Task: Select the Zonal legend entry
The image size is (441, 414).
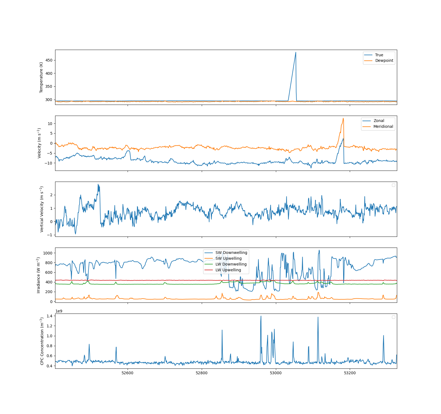Action: pyautogui.click(x=379, y=121)
